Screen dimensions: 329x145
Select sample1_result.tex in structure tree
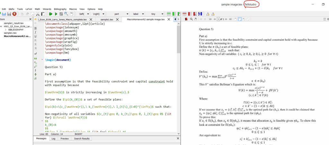[x=13, y=23]
